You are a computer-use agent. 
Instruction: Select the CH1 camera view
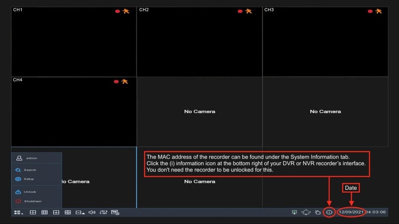point(73,41)
